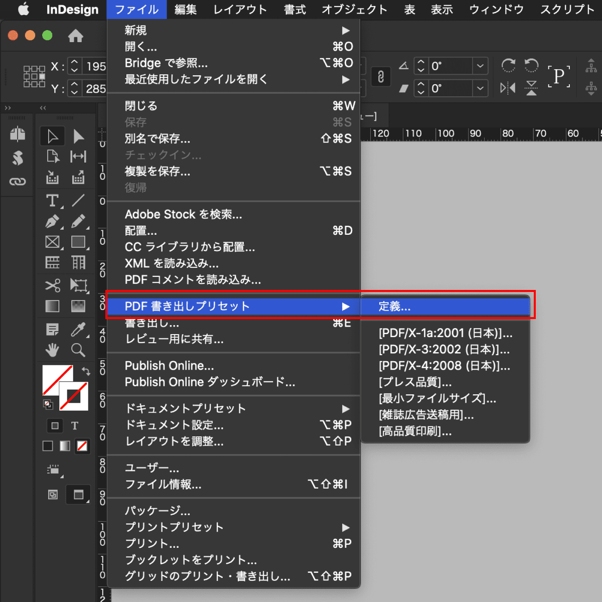Choose [PDF/X-1a:2001 (日本)]... preset
The height and width of the screenshot is (602, 602).
coord(445,333)
